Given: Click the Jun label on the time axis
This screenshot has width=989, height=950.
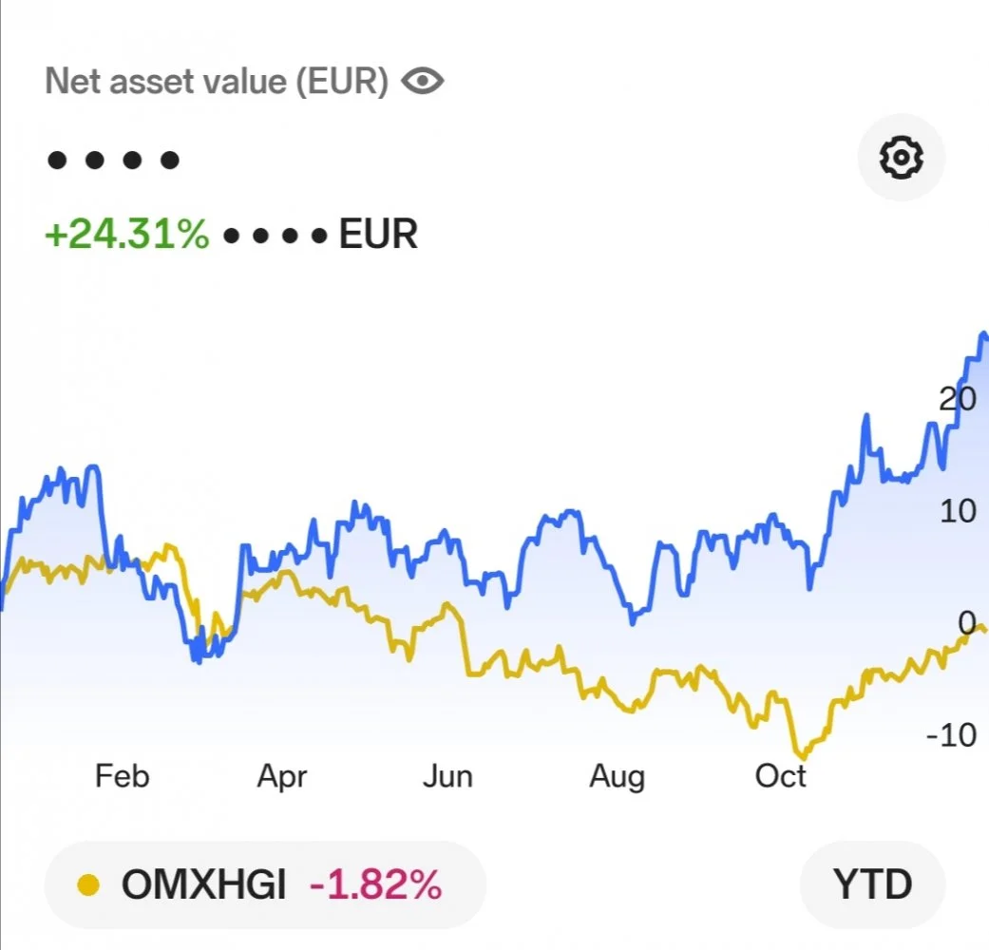Looking at the screenshot, I should pyautogui.click(x=447, y=776).
